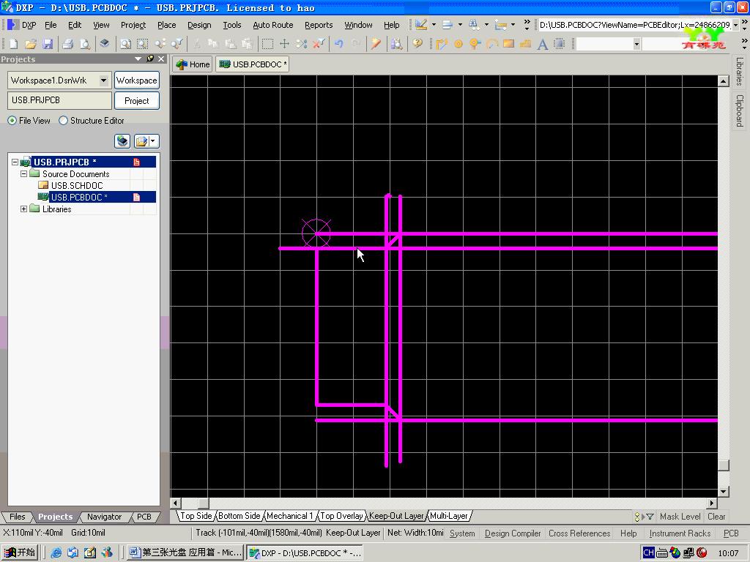Open the help question-mark icon
Viewport: 750px width, 562px height.
click(x=417, y=44)
